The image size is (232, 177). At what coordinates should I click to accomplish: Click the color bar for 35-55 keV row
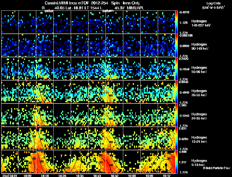pyautogui.click(x=176, y=92)
